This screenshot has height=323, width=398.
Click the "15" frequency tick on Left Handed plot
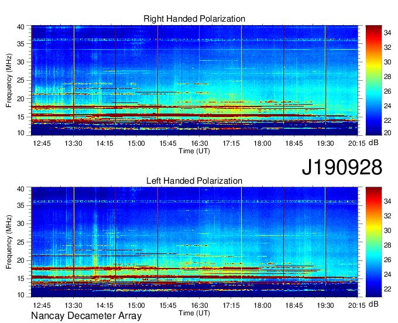(21, 279)
